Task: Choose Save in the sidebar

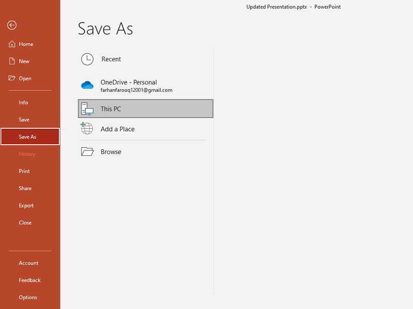Action: pyautogui.click(x=30, y=119)
